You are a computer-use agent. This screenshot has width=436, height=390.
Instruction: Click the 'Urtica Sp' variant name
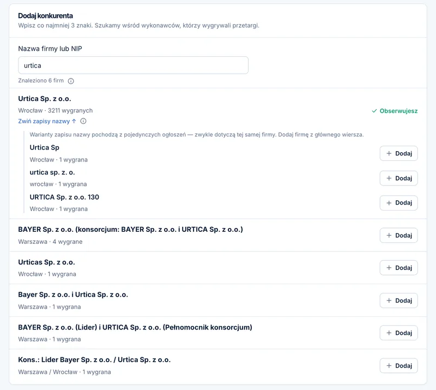[45, 147]
